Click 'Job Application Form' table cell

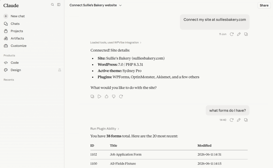(126, 154)
